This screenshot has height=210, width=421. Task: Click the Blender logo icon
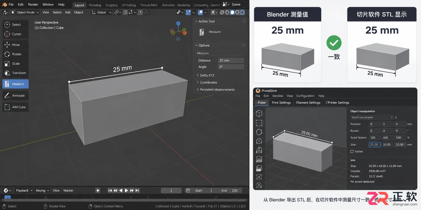click(x=4, y=4)
